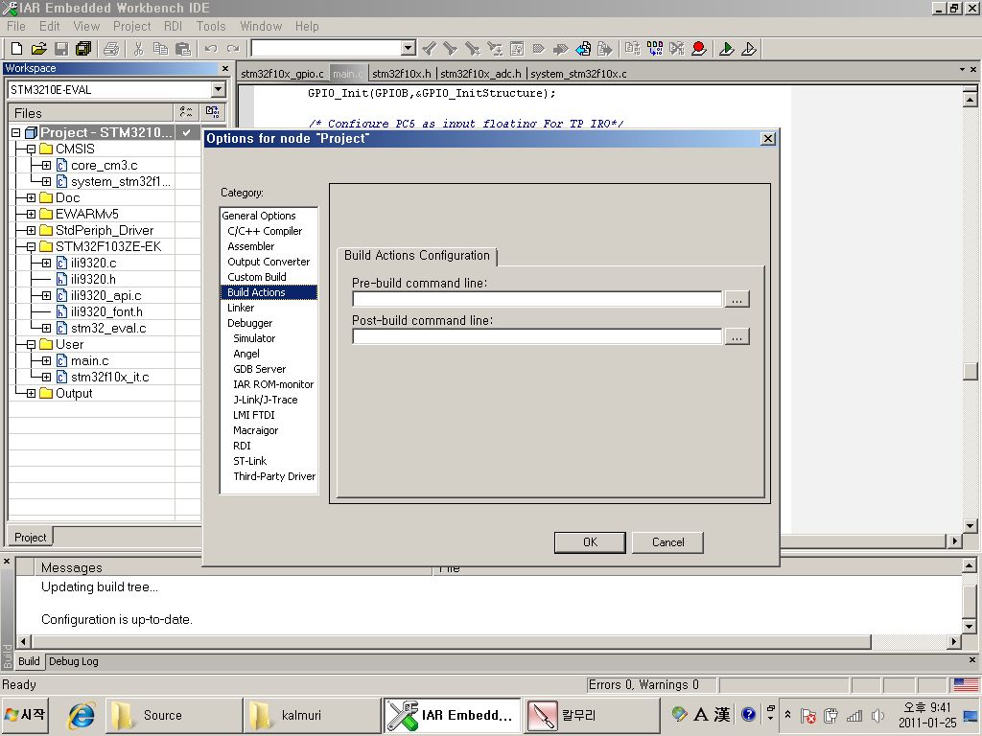Click the Open file toolbar icon
Image resolution: width=982 pixels, height=736 pixels.
38,48
